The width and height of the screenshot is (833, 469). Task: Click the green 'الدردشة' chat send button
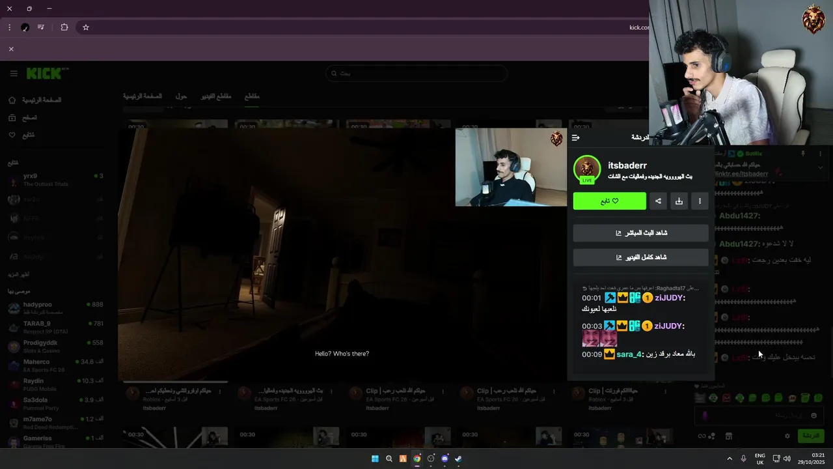[x=811, y=436]
